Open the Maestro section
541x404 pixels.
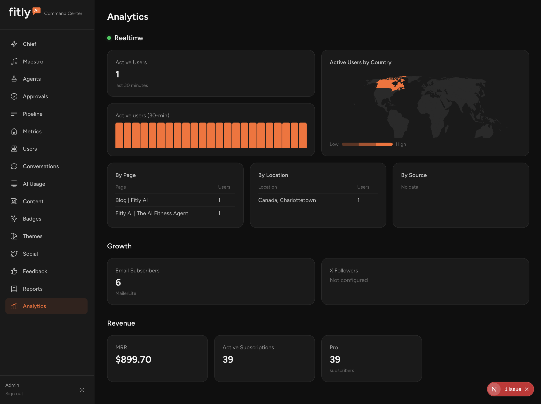tap(14, 61)
